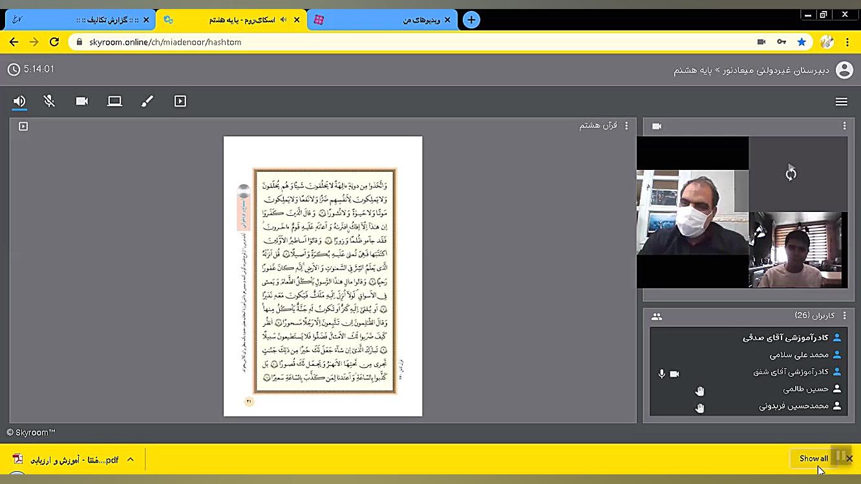The image size is (861, 484).
Task: Click Chrome's video call camera icon in address bar
Action: [761, 41]
